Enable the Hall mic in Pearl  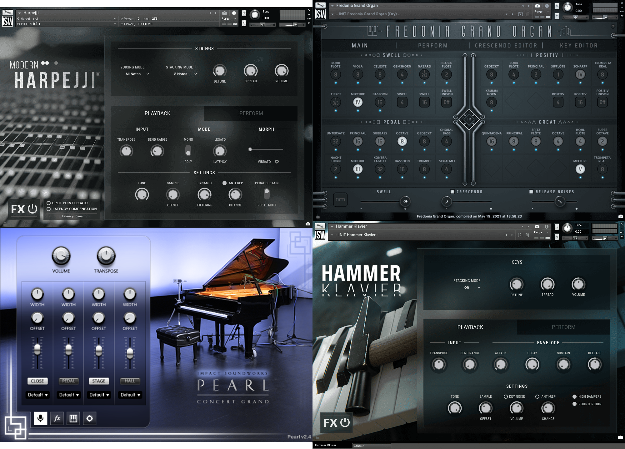click(130, 381)
